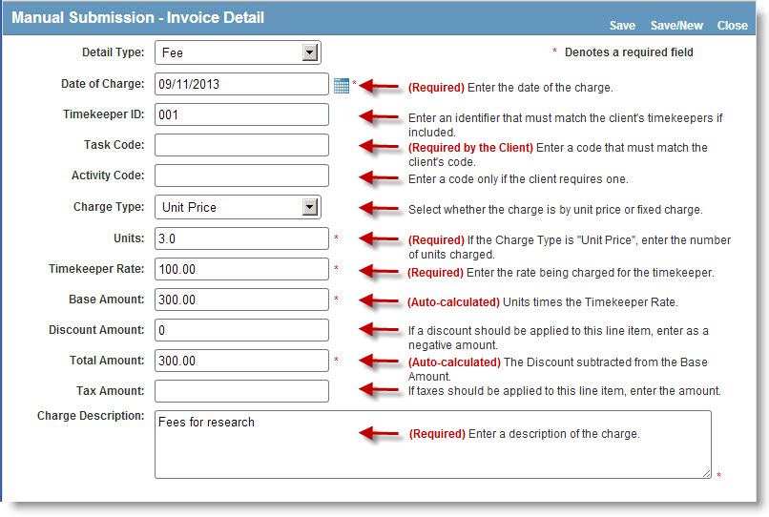
Task: Grab the Charge Description resize handle
Action: tap(706, 473)
